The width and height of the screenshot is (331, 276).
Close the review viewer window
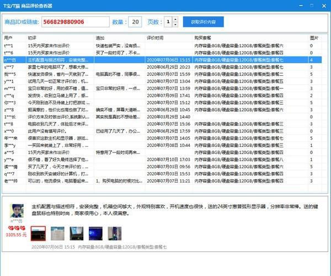coord(324,5)
